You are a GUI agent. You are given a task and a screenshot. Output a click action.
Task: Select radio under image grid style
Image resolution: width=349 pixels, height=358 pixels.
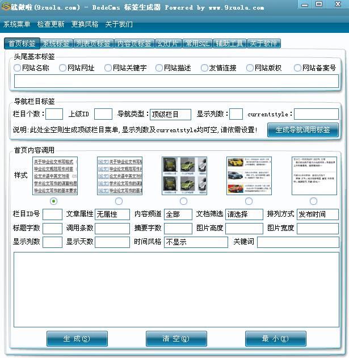[184, 201]
